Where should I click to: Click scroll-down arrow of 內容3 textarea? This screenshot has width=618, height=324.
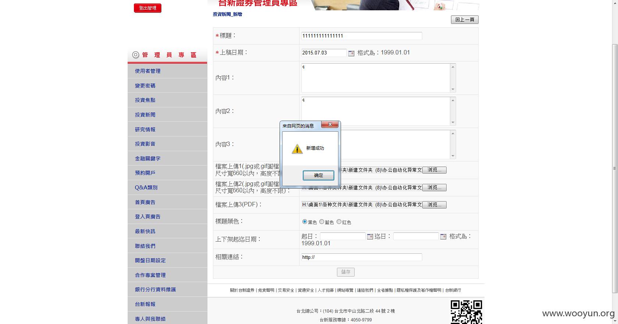(453, 156)
